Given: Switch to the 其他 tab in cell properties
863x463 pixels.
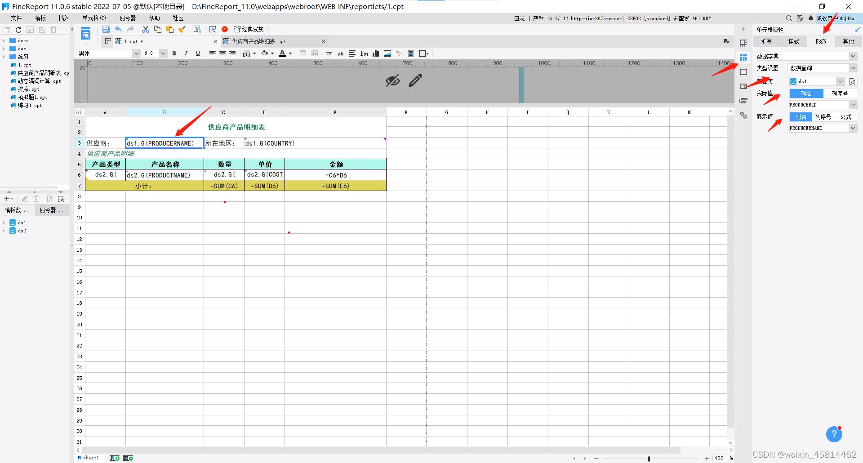Looking at the screenshot, I should pos(849,41).
